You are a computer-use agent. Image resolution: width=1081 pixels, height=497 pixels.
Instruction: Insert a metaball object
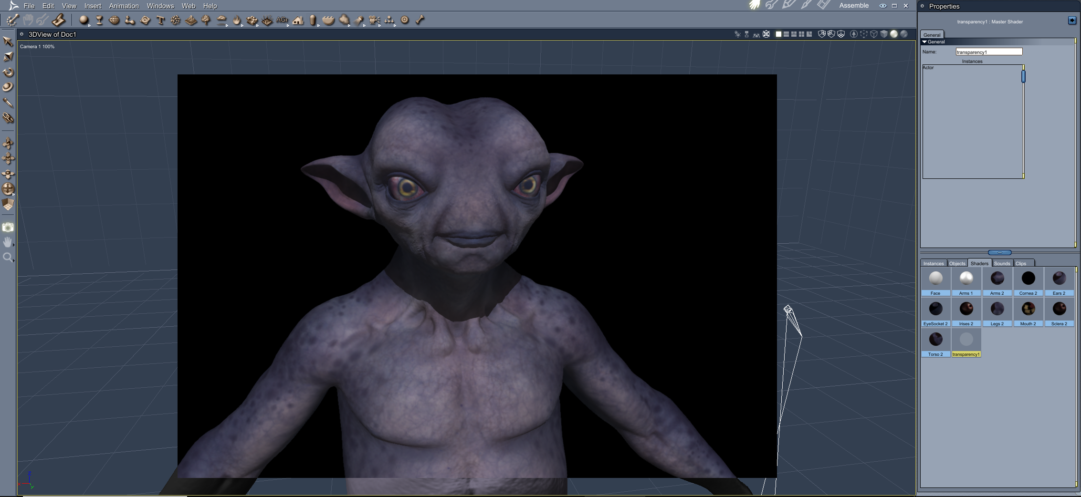point(129,20)
